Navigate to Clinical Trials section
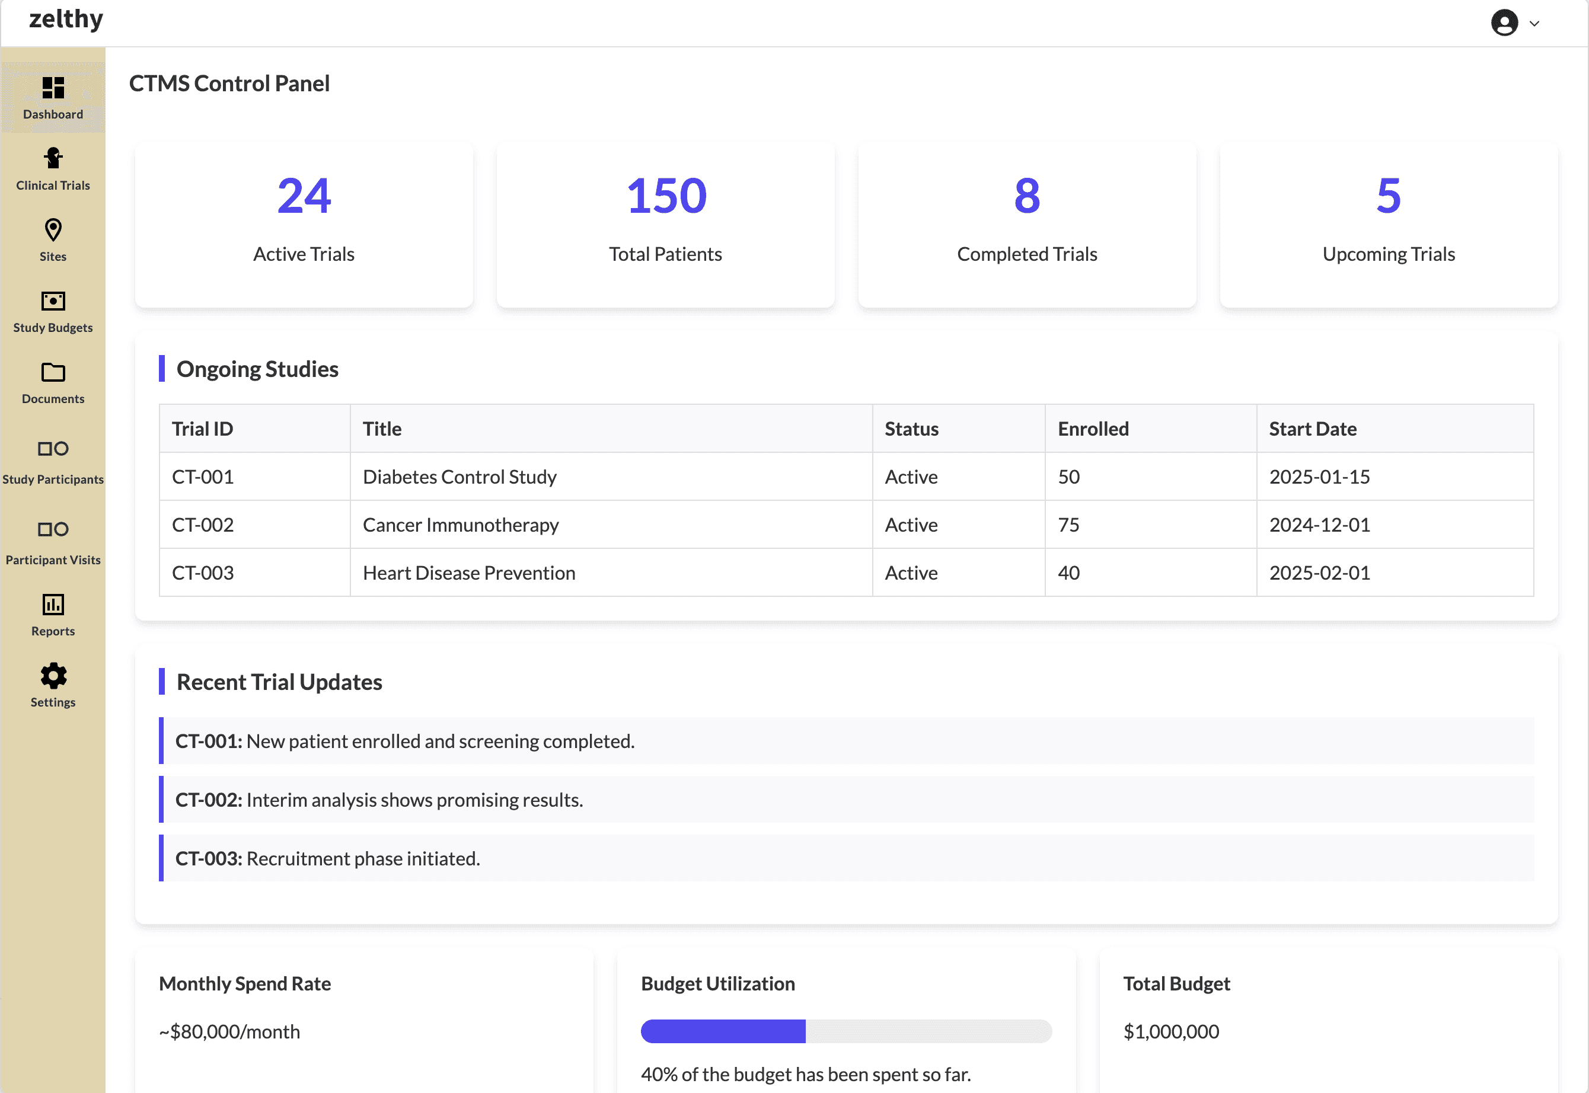 coord(52,168)
